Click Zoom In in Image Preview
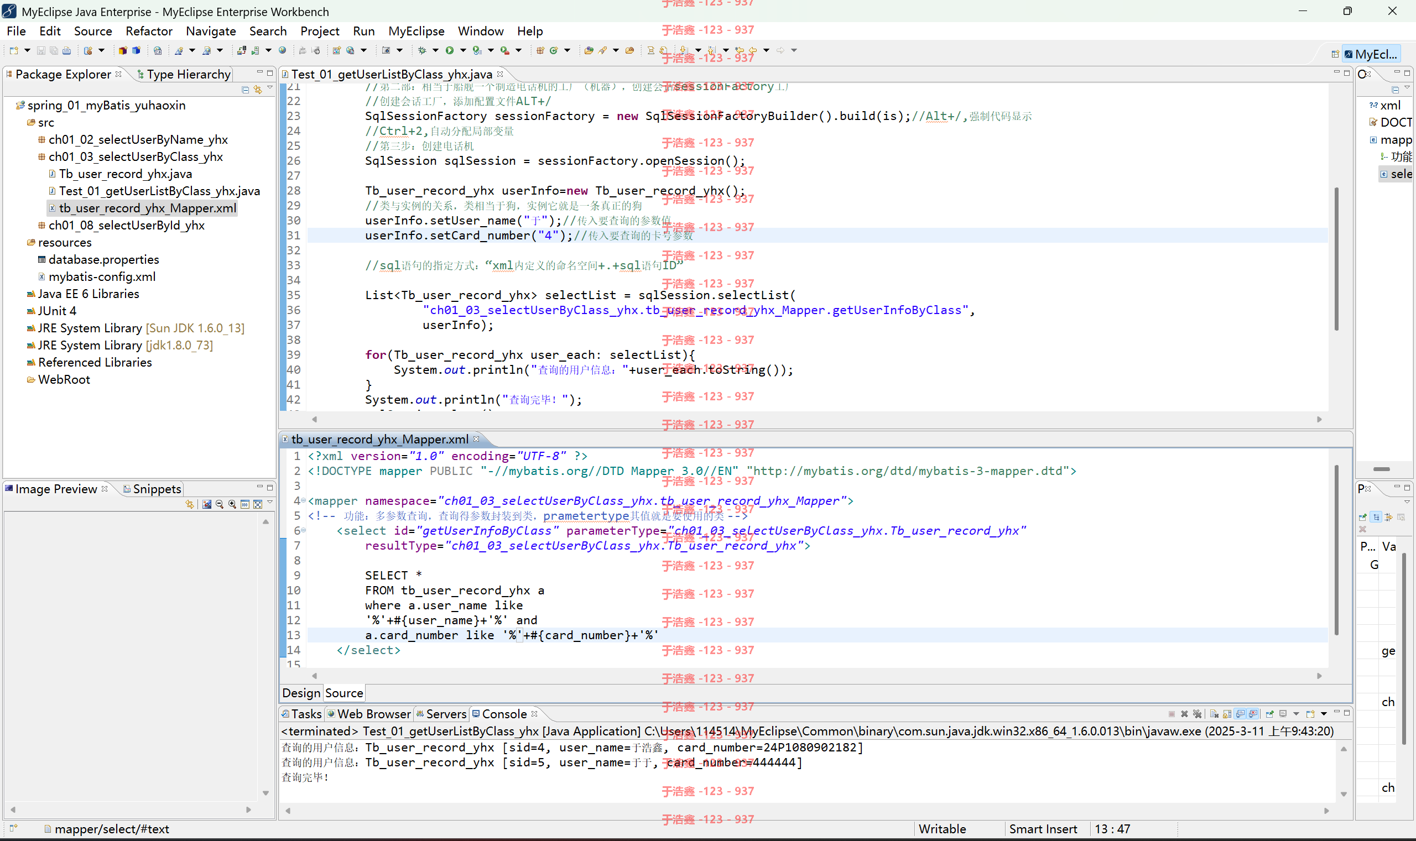This screenshot has height=841, width=1416. point(232,504)
